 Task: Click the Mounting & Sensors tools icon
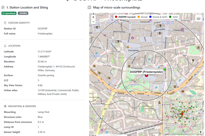pos(5,106)
